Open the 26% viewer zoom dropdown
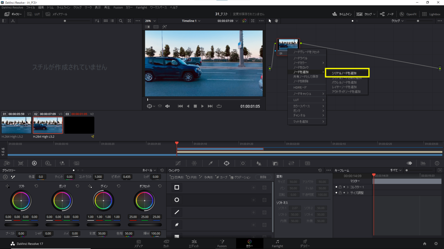 coord(150,21)
